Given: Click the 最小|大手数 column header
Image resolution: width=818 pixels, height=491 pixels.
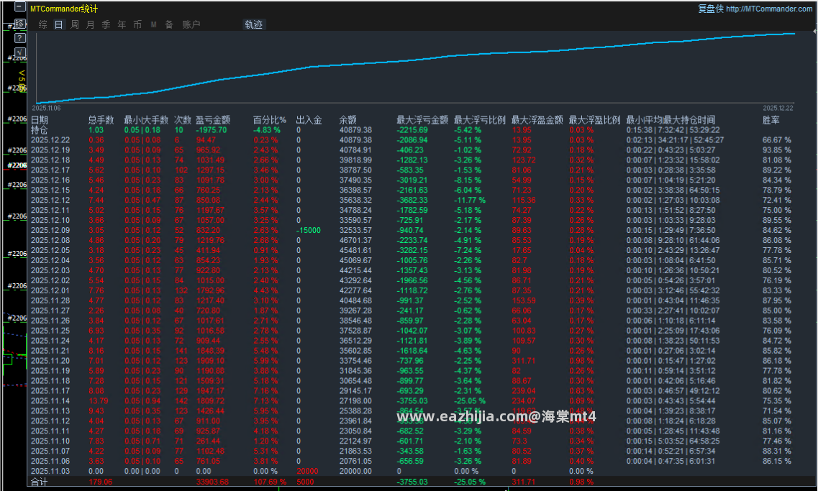Looking at the screenshot, I should pyautogui.click(x=146, y=120).
